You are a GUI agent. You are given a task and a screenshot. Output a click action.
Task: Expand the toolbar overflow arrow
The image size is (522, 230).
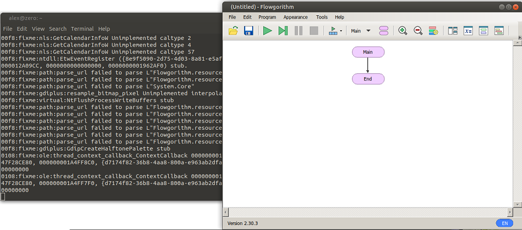(520, 37)
